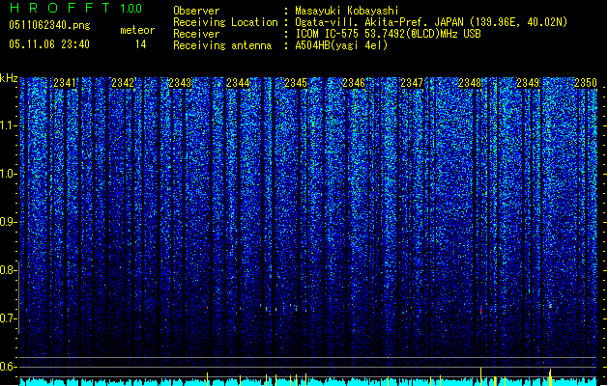Image resolution: width=608 pixels, height=386 pixels.
Task: Click the 2344 time marker label
Action: point(238,83)
